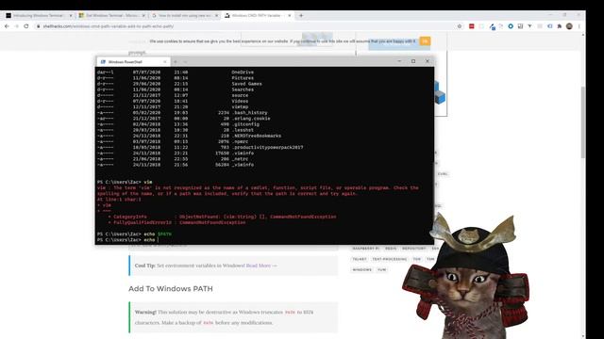Click the OneDrive directory entry in the terminal
The image size is (604, 339).
[243, 73]
